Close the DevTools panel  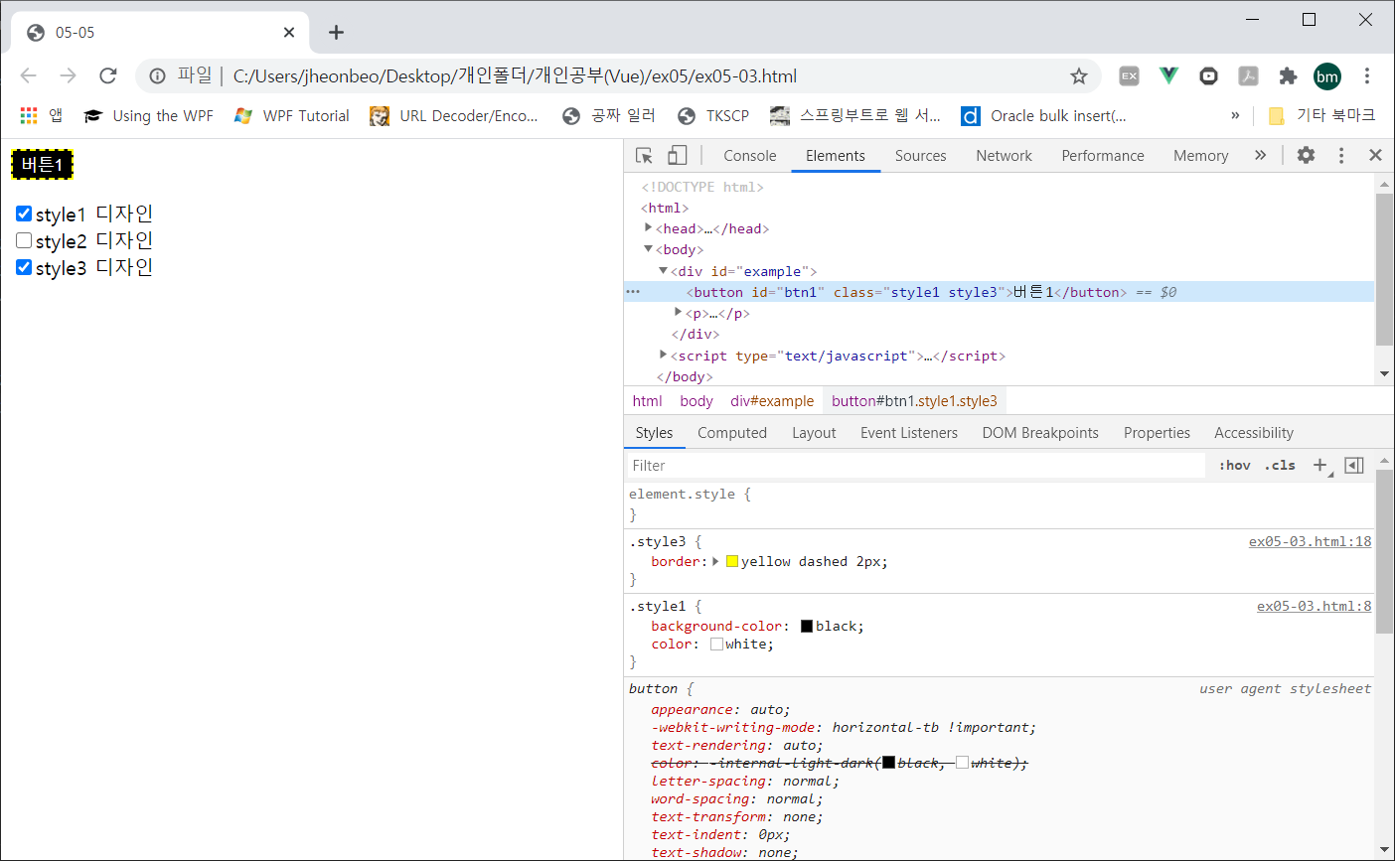tap(1375, 155)
